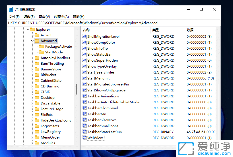Click the StartMigratedBrowserPin value icon
The height and width of the screenshot is (157, 233).
(84, 84)
